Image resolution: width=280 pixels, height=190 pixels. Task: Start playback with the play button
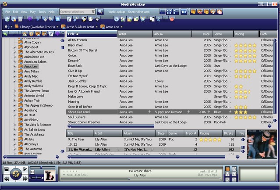[x=25, y=169]
